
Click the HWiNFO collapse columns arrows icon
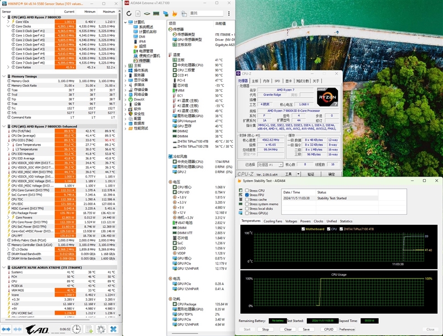[18, 329]
